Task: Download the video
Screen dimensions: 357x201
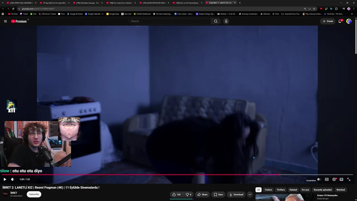Action: [236, 195]
